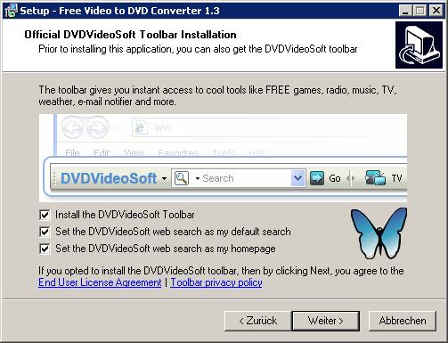Open the Toolbar privacy policy link
The image size is (448, 343).
[x=216, y=282]
